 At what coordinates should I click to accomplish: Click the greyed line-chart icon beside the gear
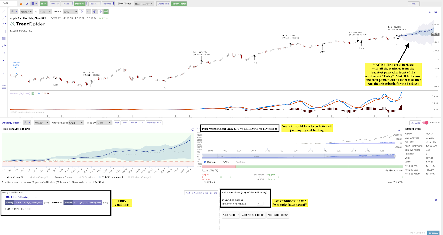89,12
